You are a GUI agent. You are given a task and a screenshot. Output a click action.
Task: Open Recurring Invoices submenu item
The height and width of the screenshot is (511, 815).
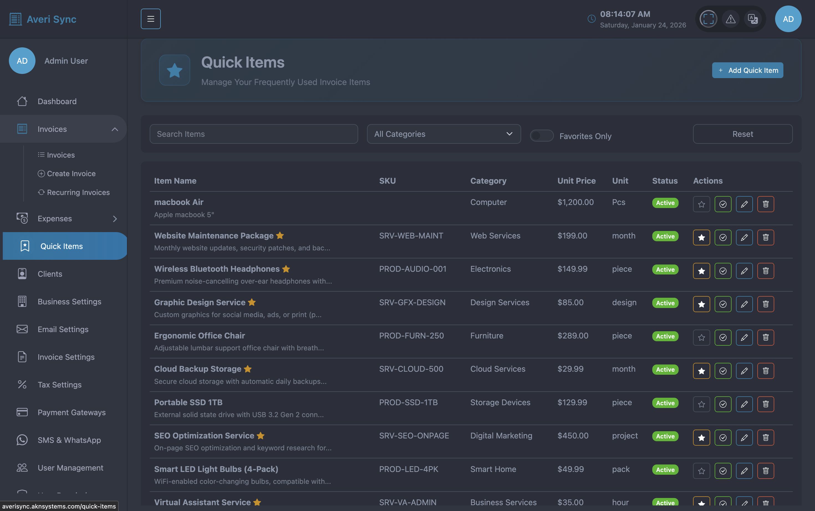point(78,192)
